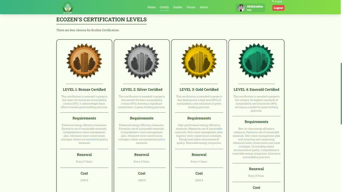342x192 pixels.
Task: Click the EcoZen logo in the header
Action: click(67, 8)
